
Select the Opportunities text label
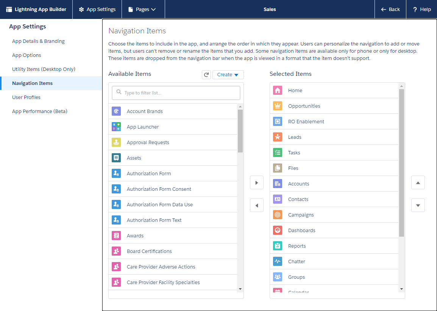[x=304, y=106]
